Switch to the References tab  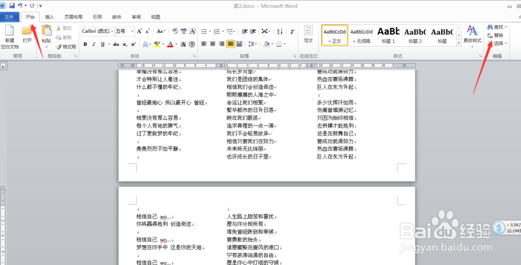pos(97,17)
